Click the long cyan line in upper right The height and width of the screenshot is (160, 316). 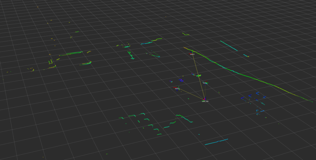229,46
